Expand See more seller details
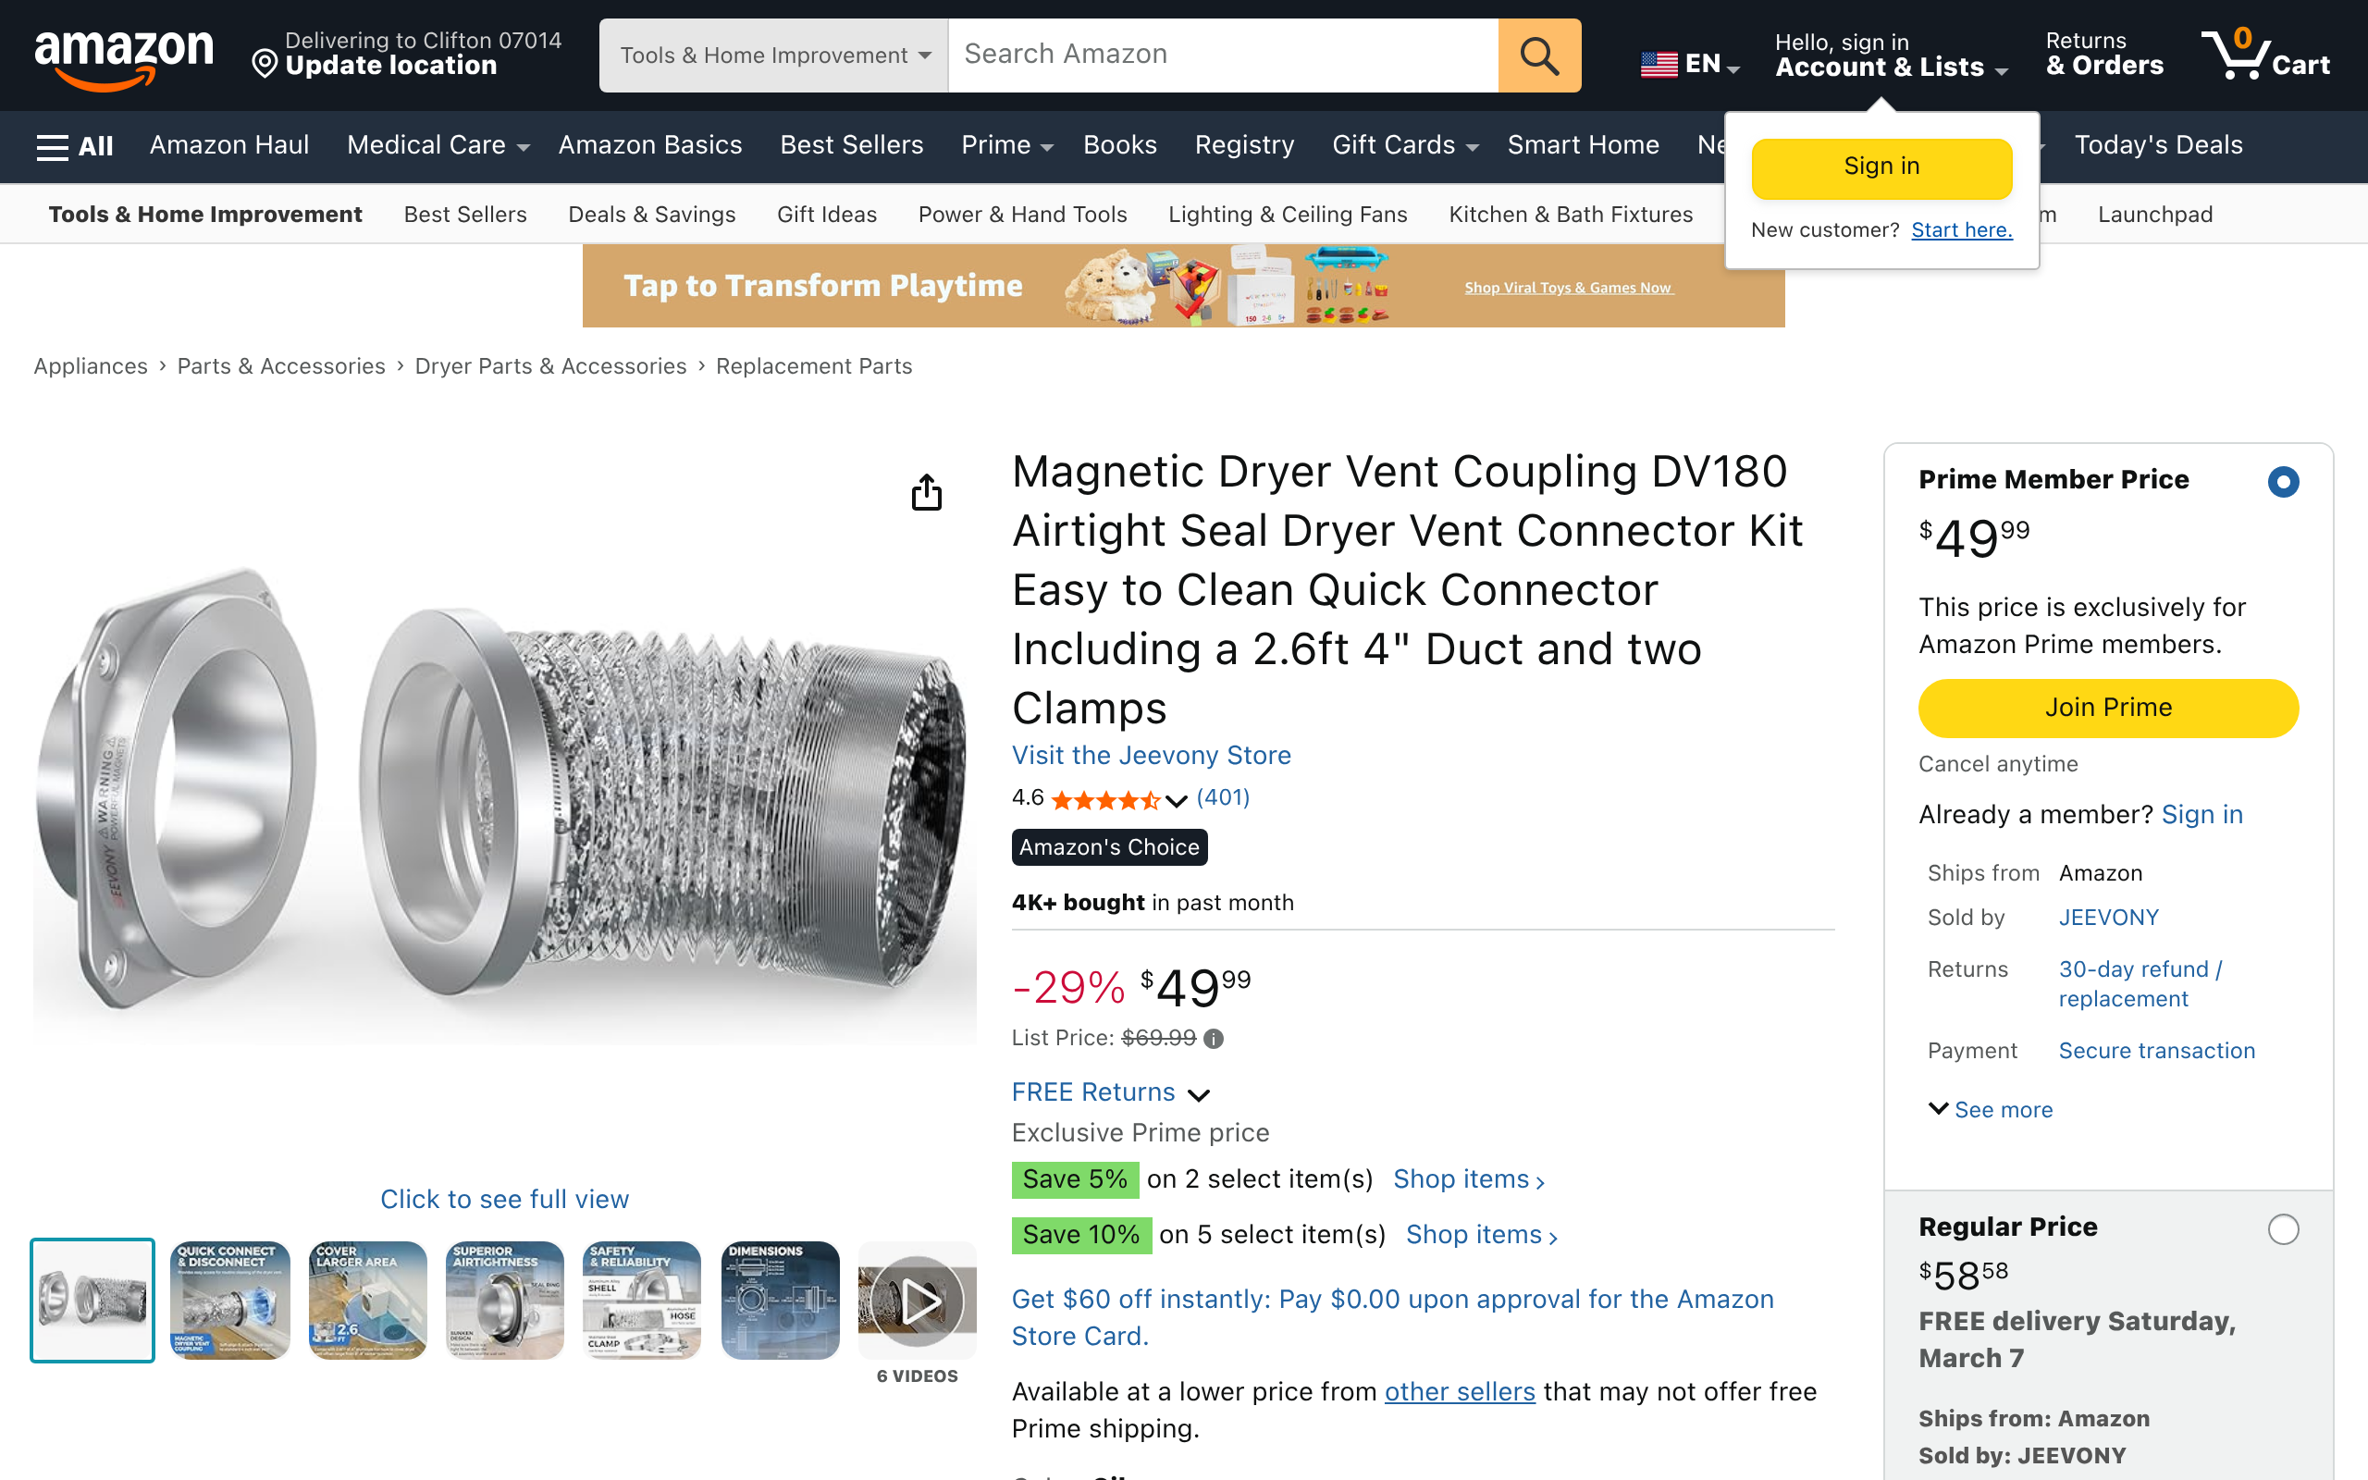 pos(1991,1109)
